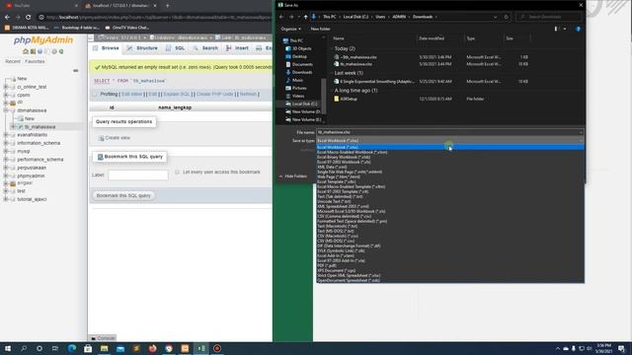The height and width of the screenshot is (355, 632).
Task: Open phpMyAdmin documentation question-mark icon
Action: click(x=39, y=51)
